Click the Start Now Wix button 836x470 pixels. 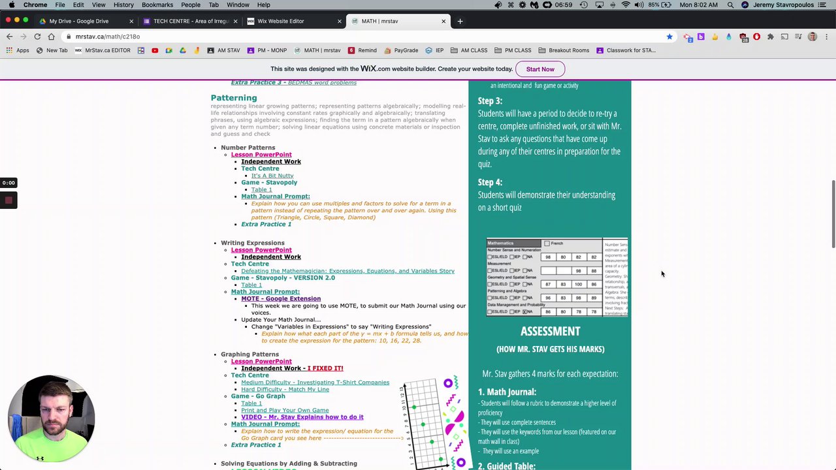point(540,69)
